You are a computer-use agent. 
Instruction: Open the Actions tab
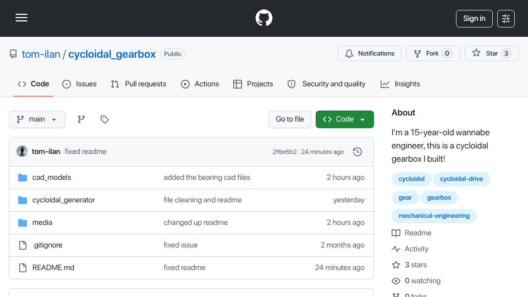[x=200, y=84]
